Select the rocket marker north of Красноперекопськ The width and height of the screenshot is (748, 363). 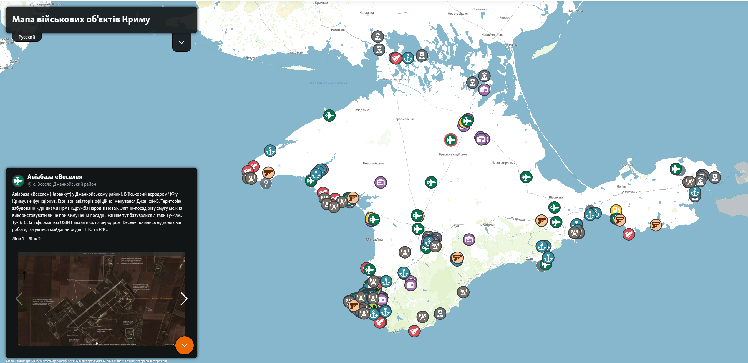pyautogui.click(x=396, y=58)
